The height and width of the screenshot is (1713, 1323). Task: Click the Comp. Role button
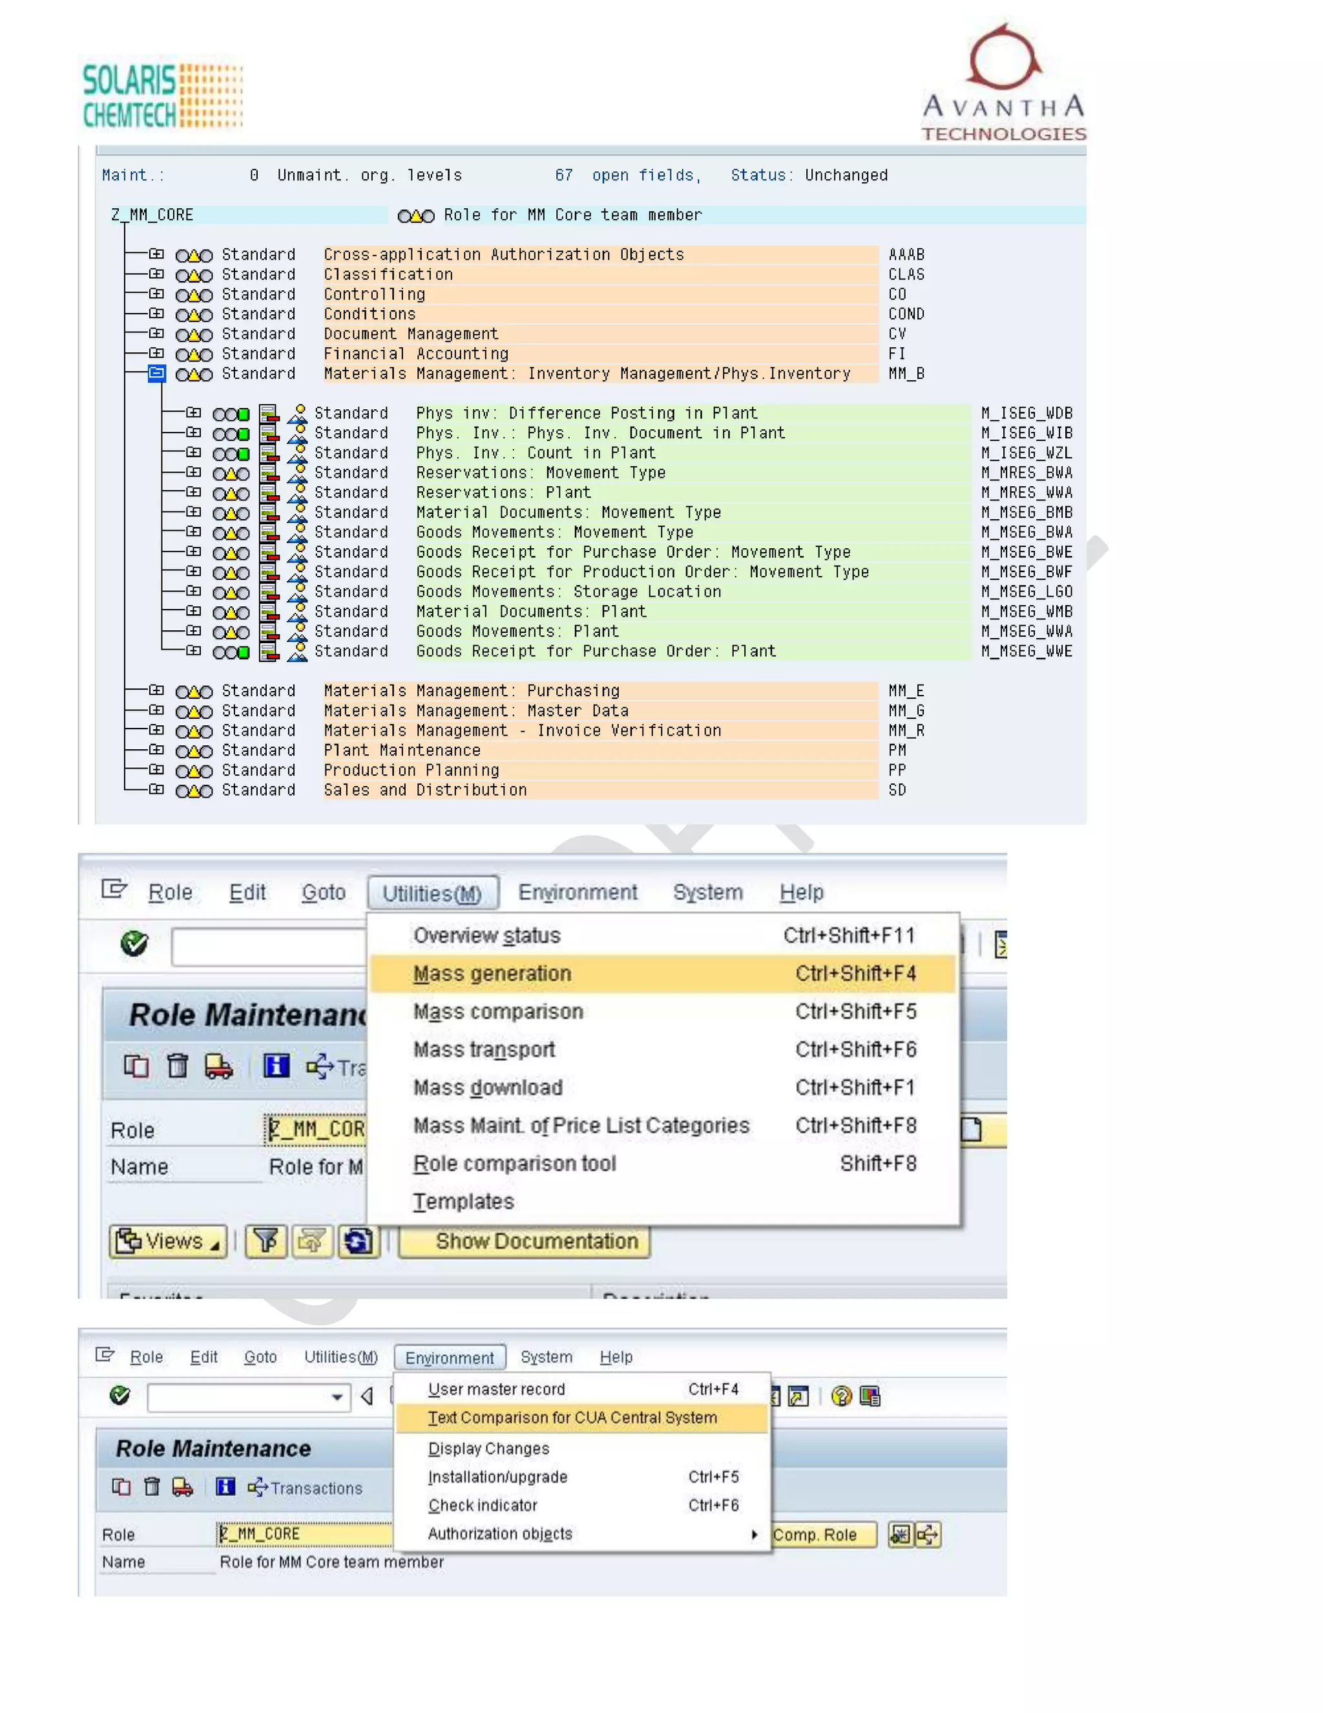coord(820,1535)
